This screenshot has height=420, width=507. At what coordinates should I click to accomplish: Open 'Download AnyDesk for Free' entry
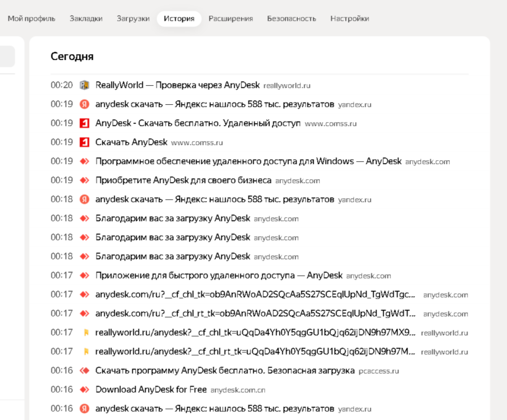[x=151, y=390]
